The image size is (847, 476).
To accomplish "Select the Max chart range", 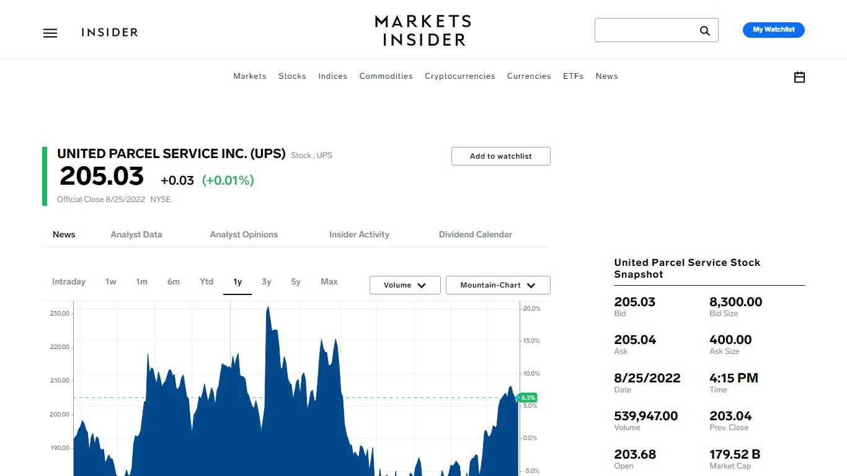I will coord(329,281).
